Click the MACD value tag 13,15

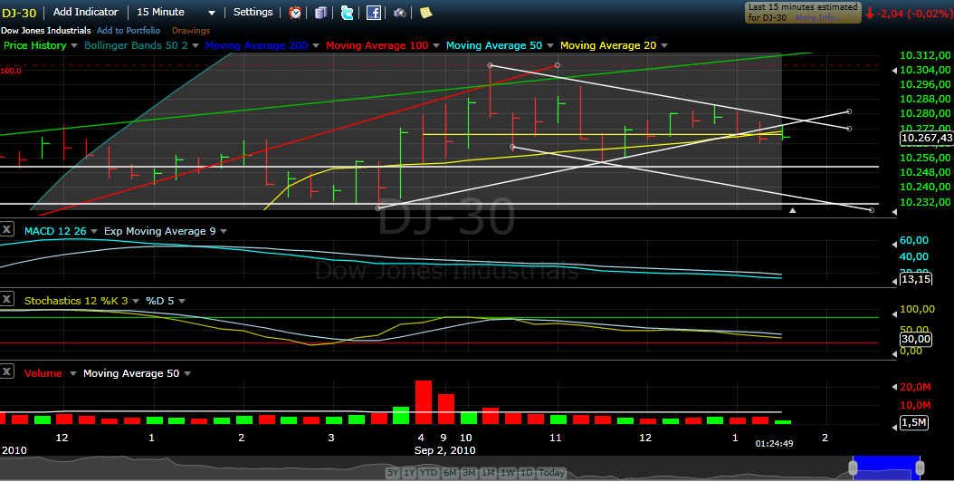pos(914,280)
